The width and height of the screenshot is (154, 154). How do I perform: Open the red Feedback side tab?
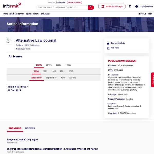coord(153,80)
